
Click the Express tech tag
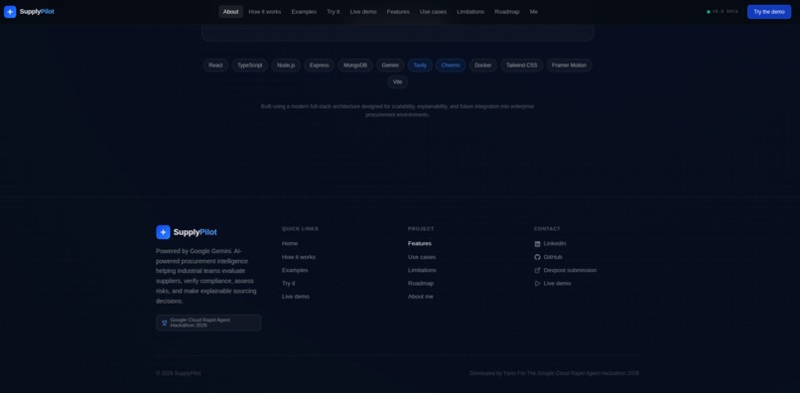(320, 65)
